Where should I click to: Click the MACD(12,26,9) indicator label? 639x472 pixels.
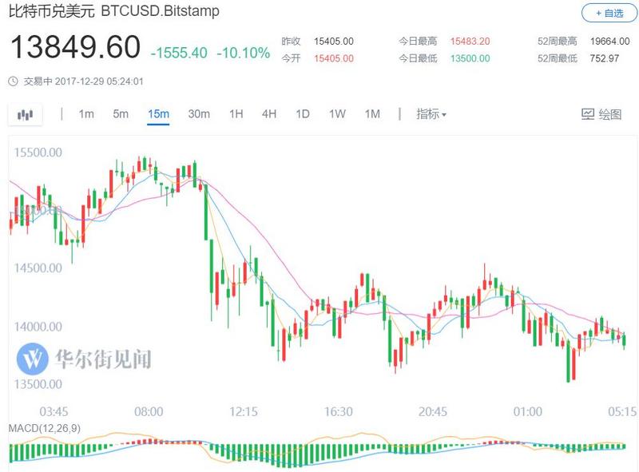(x=44, y=429)
